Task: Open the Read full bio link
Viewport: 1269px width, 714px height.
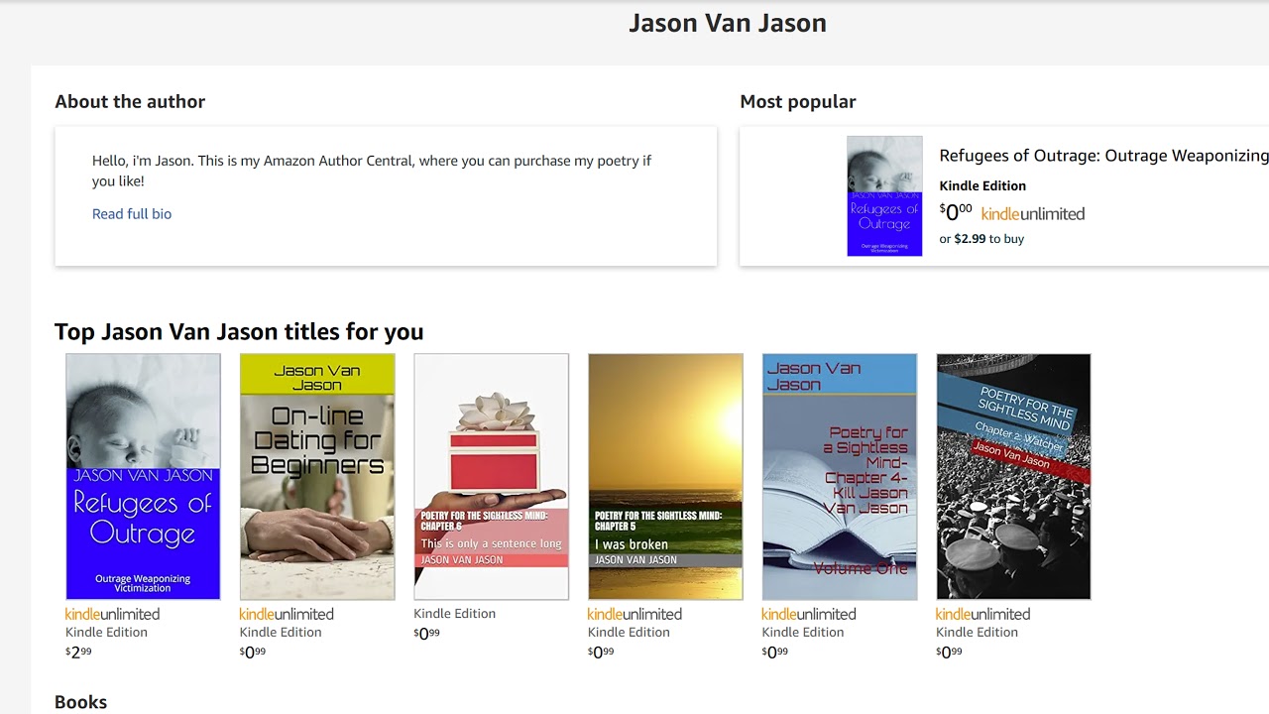Action: [132, 214]
